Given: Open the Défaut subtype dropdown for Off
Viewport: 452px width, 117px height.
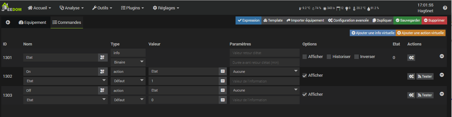Looking at the screenshot, I should tap(128, 100).
